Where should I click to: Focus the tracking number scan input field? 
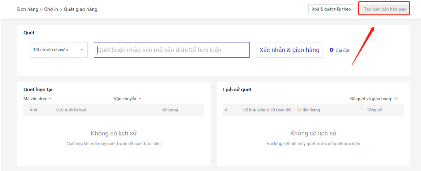pos(172,50)
